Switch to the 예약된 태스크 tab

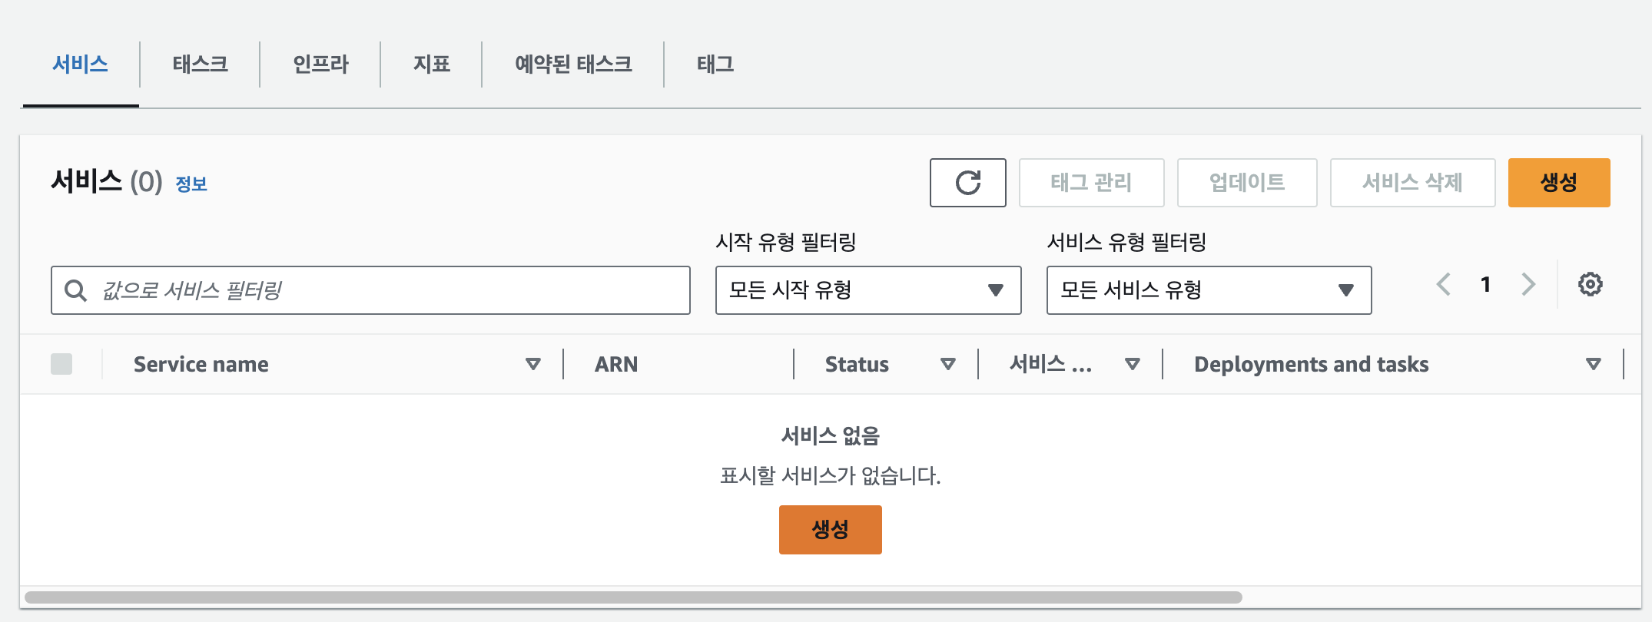click(x=573, y=65)
